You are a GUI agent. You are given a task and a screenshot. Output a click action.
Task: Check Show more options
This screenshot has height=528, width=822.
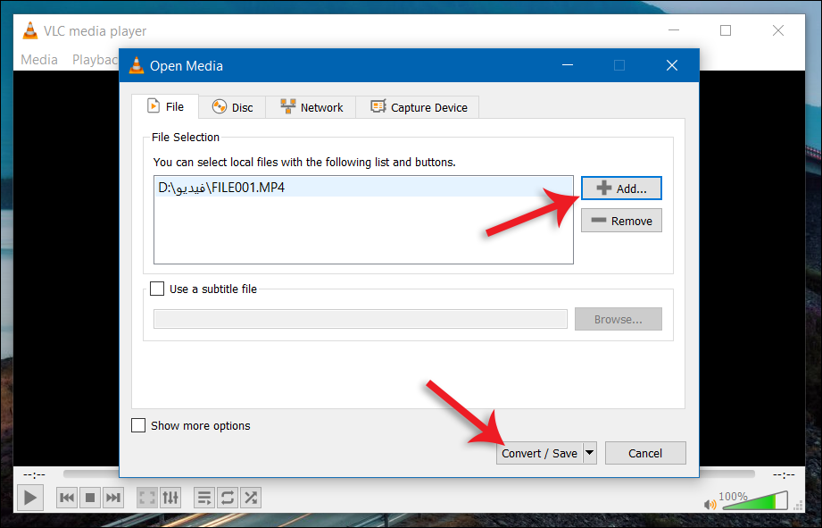click(138, 425)
